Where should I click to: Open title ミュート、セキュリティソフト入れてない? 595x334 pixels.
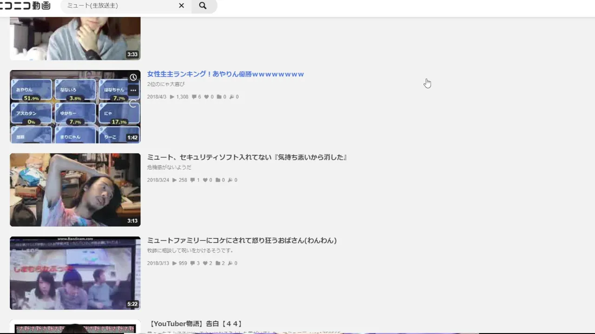(247, 157)
